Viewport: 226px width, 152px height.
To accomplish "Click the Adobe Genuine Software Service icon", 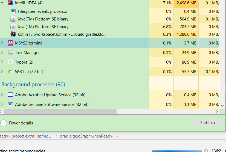I will 10,104.
